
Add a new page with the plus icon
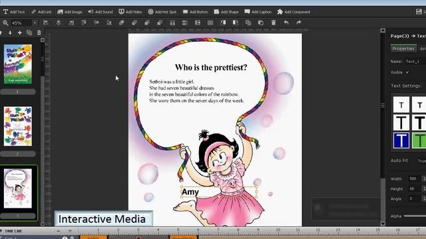[x=19, y=33]
